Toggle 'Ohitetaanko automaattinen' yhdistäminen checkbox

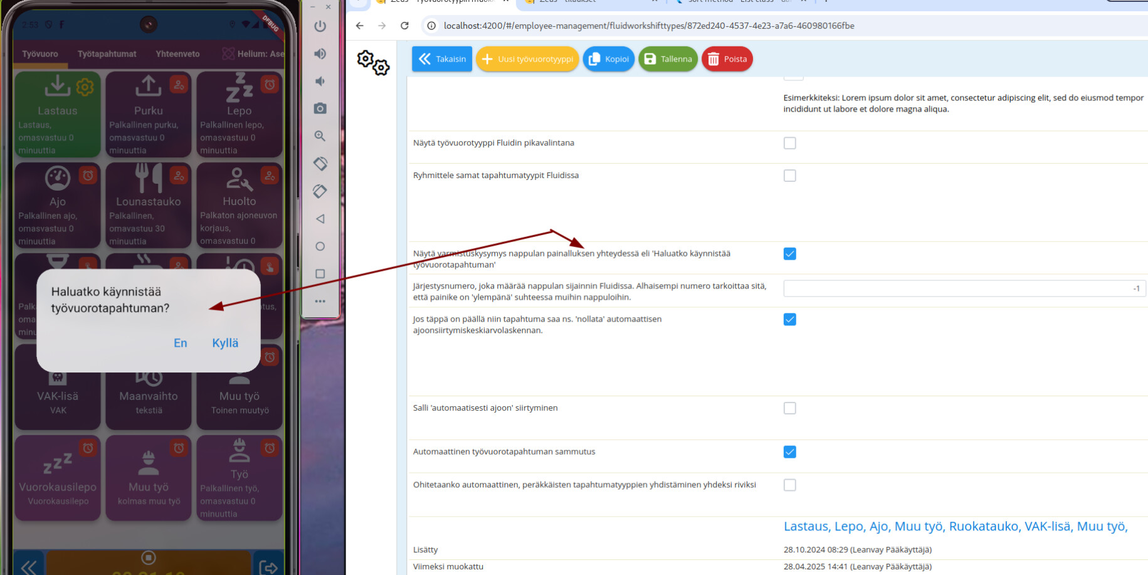coord(790,485)
